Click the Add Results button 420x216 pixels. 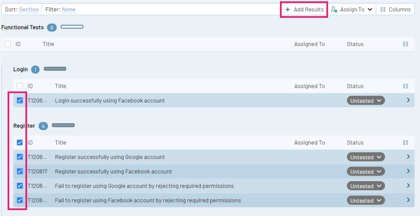304,9
